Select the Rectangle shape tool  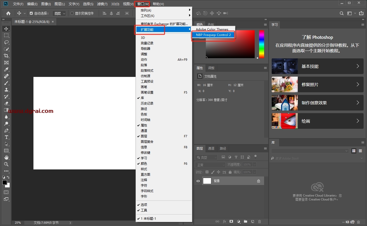6,151
